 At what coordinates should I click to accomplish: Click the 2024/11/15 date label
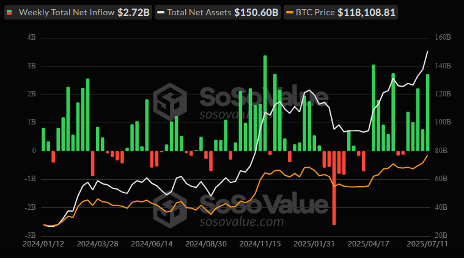click(260, 244)
